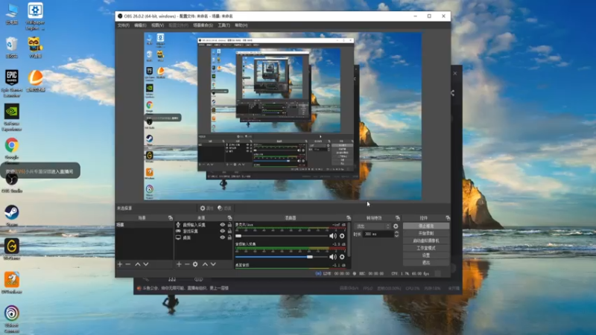The image size is (596, 335).
Task: Increase transition duration with up arrow
Action: click(396, 232)
